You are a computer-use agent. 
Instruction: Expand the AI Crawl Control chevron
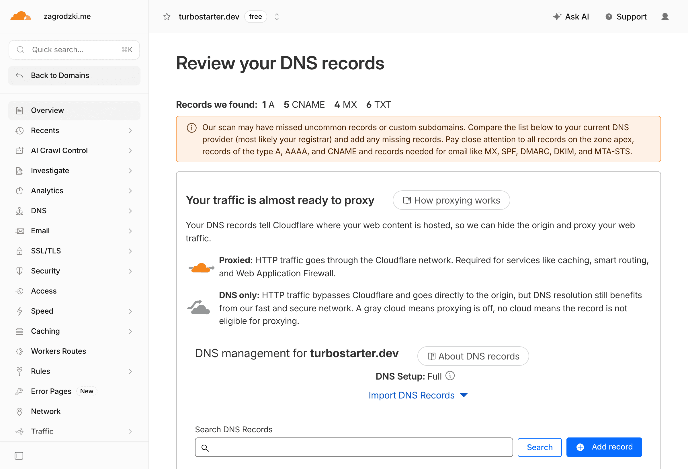tap(130, 151)
